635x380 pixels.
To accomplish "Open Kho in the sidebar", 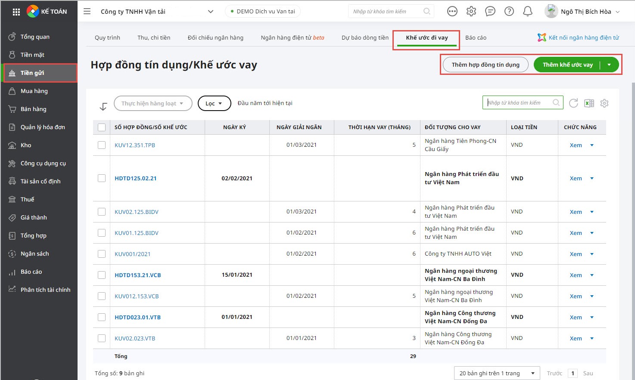I will (39, 145).
